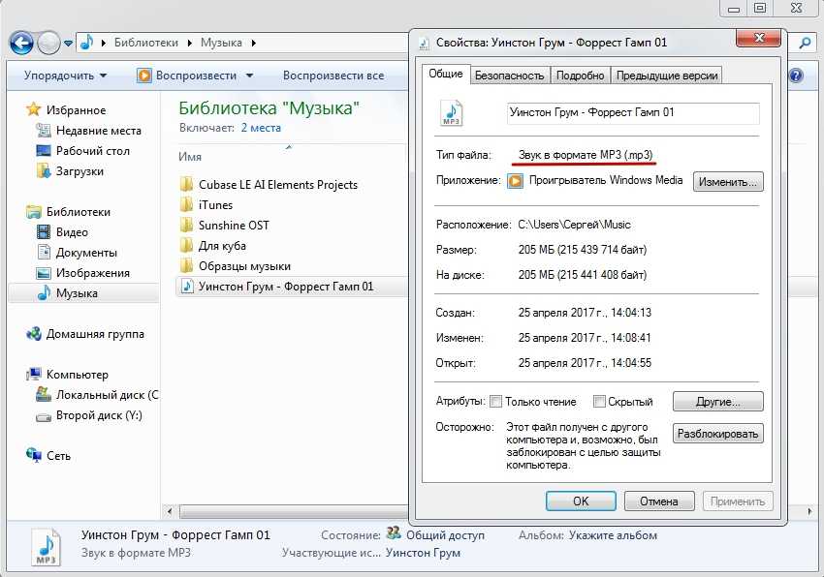Select the Sunshine OST folder
Image resolution: width=824 pixels, height=577 pixels.
234,226
